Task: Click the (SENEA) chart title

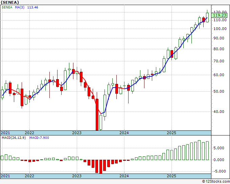Action: click(x=10, y=2)
